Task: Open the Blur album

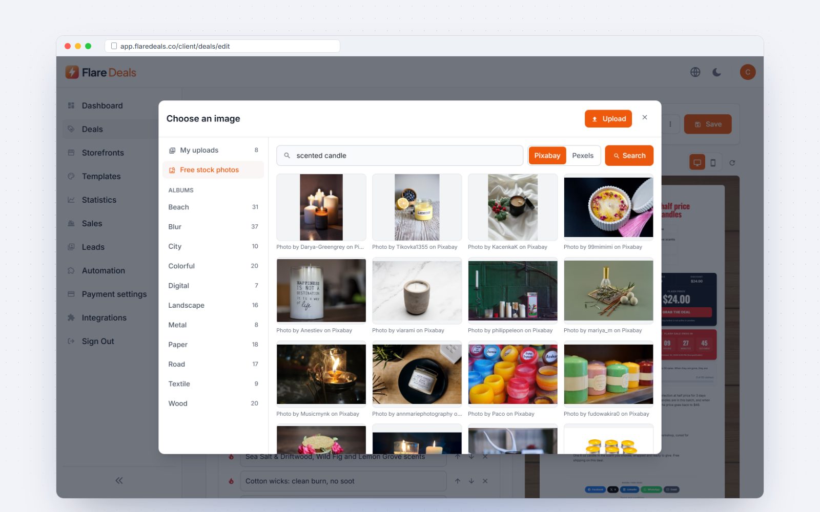Action: [213, 227]
